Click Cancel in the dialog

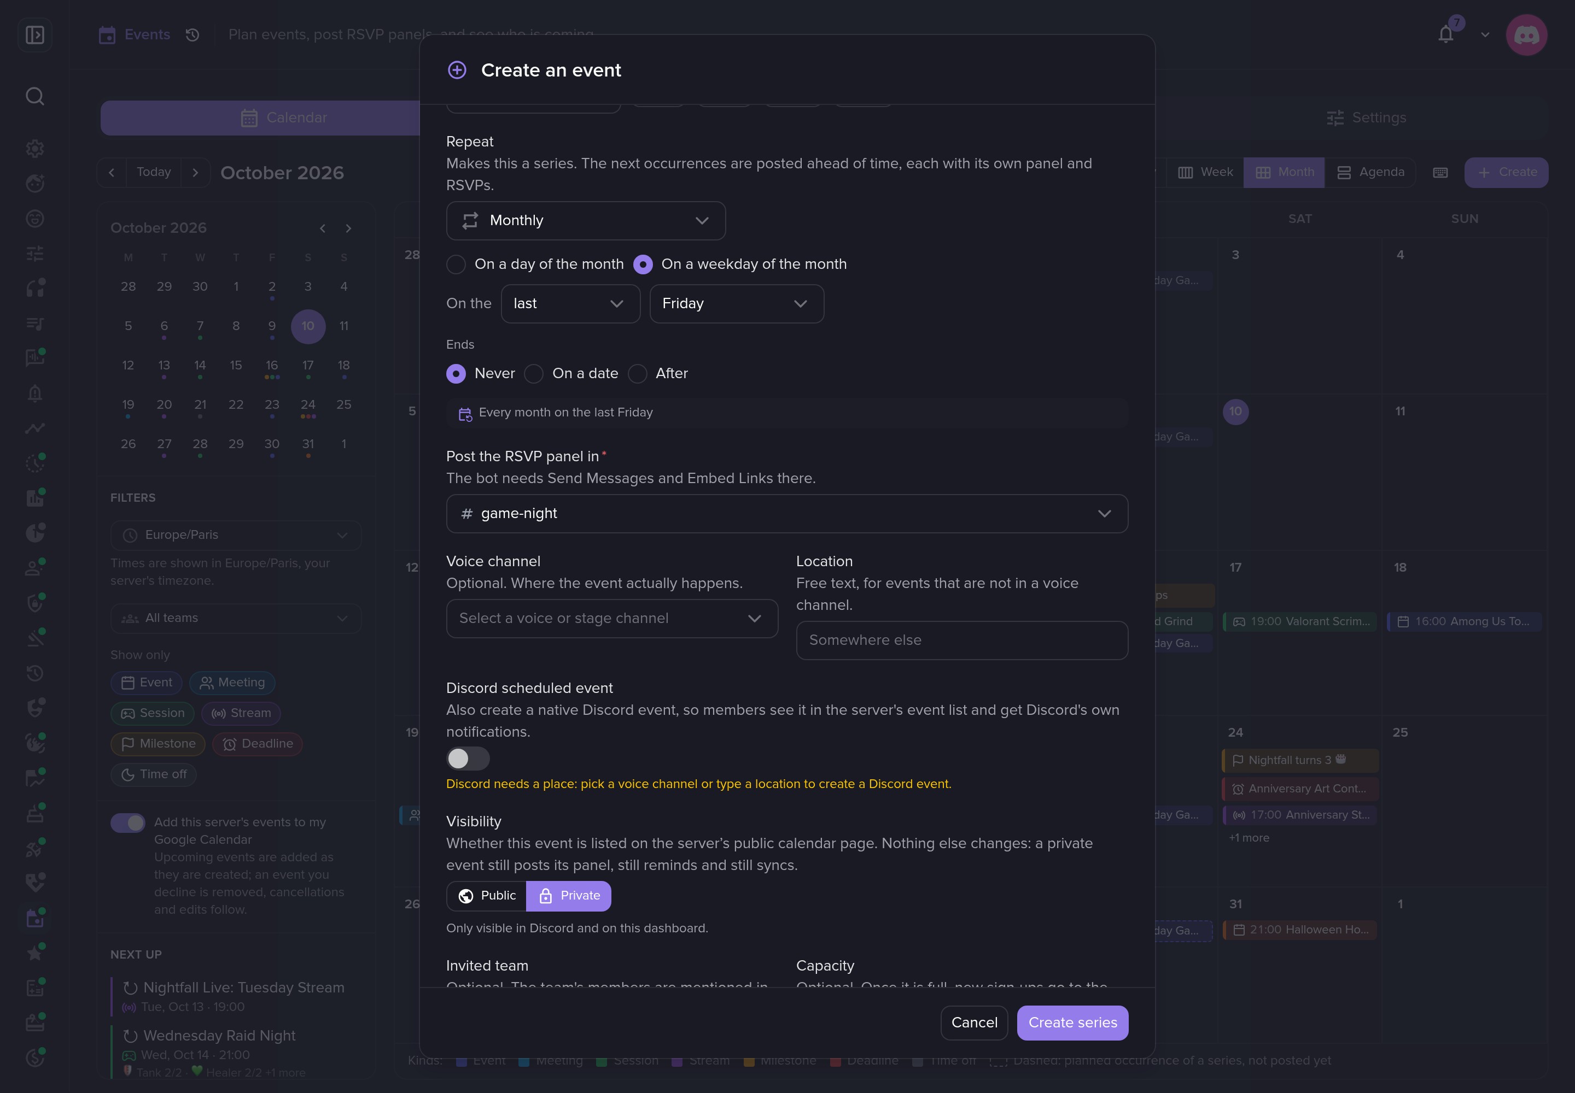click(974, 1023)
